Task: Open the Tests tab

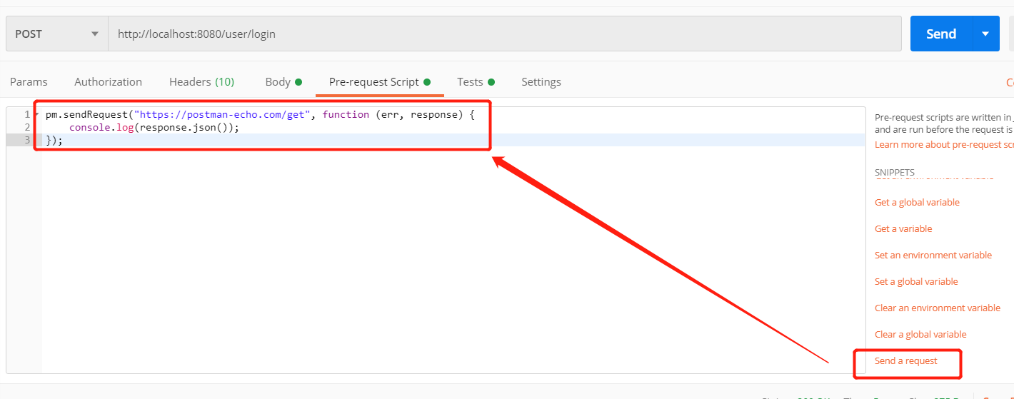Action: click(x=476, y=81)
